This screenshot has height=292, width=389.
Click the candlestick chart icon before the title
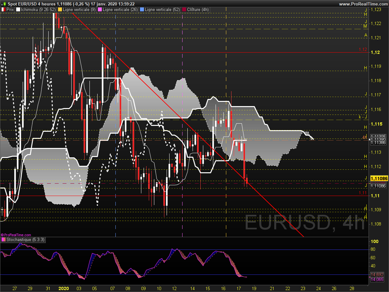point(3,4)
